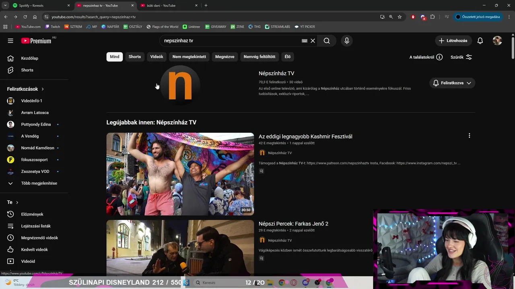Open the on-screen keyboard icon in search box
The width and height of the screenshot is (515, 289).
coord(305,41)
